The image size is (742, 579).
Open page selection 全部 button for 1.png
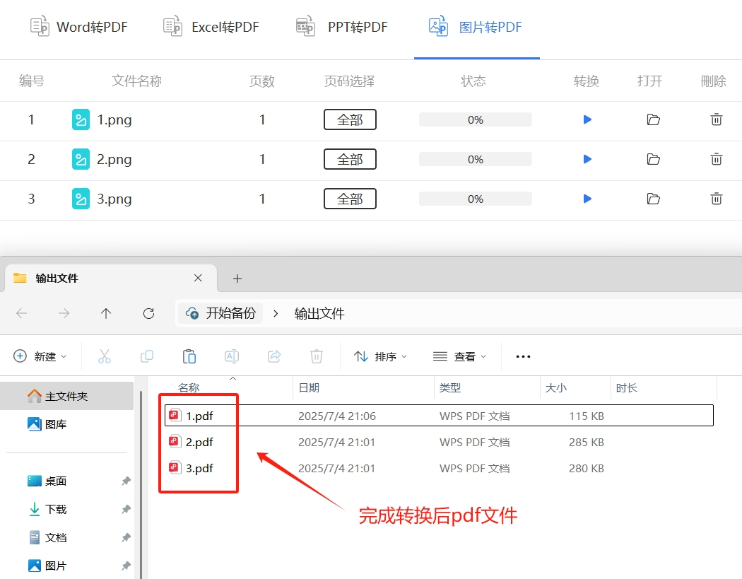click(x=350, y=119)
